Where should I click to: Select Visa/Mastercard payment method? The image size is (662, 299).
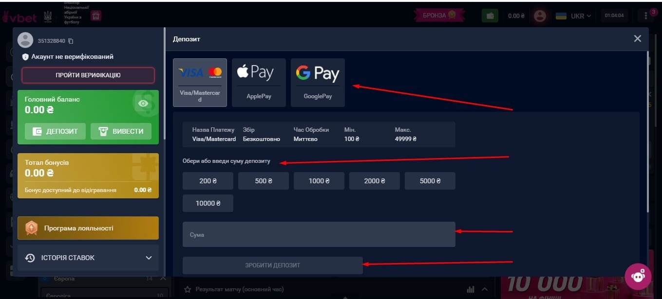click(200, 83)
